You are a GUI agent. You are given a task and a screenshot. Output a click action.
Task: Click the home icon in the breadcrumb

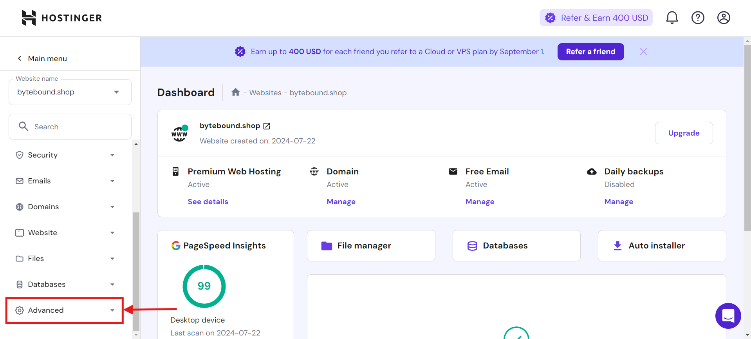pos(235,92)
